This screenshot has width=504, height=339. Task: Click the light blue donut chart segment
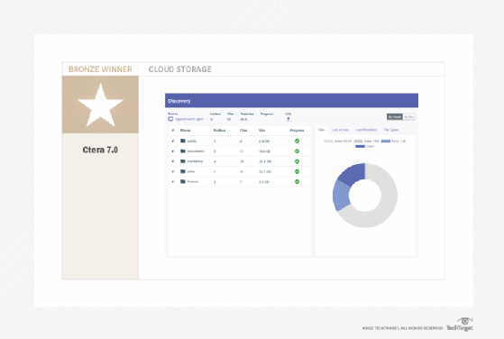pos(341,196)
